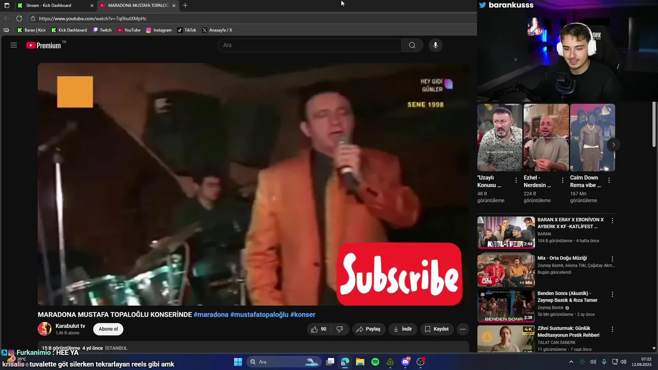Open Task View on the taskbar
Screen dimensions: 658x370
tap(330, 362)
